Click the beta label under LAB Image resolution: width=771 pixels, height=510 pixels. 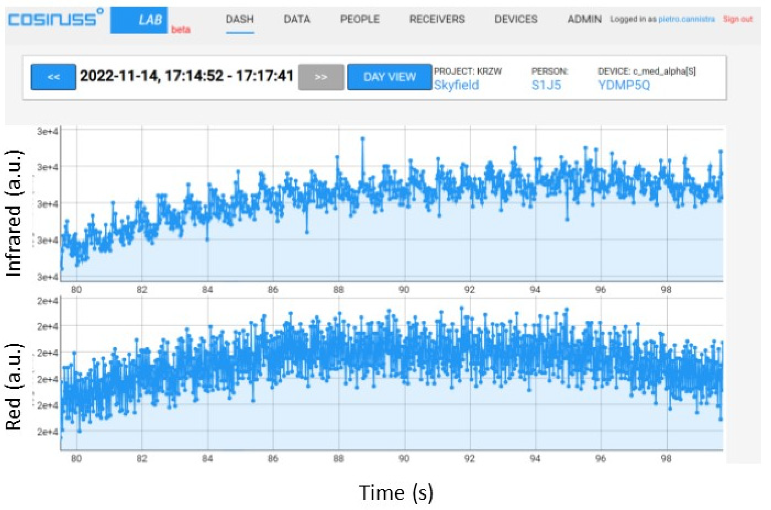pyautogui.click(x=181, y=30)
